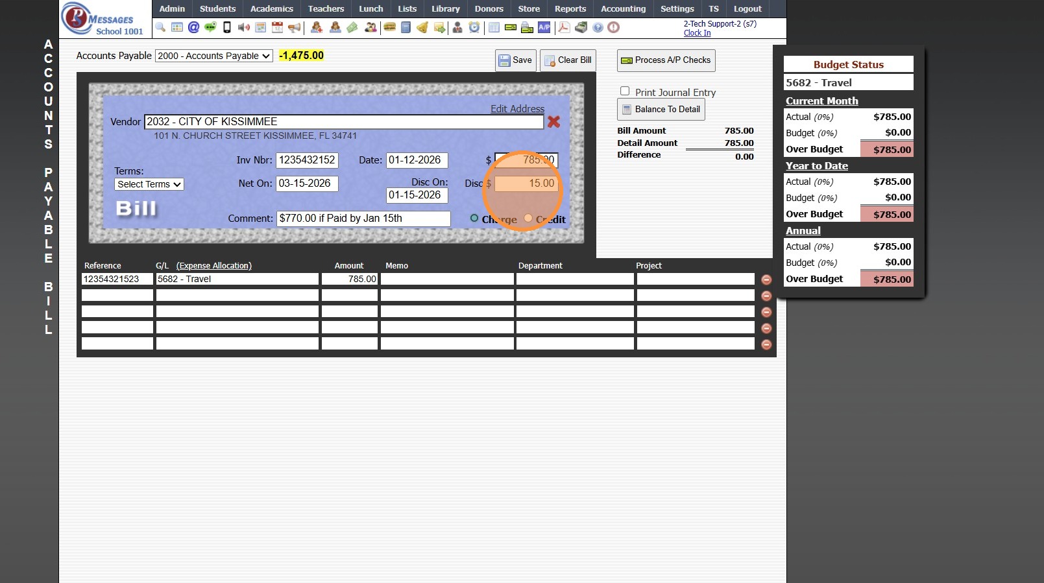The width and height of the screenshot is (1044, 583).
Task: Select the Charge radio button
Action: (x=474, y=218)
